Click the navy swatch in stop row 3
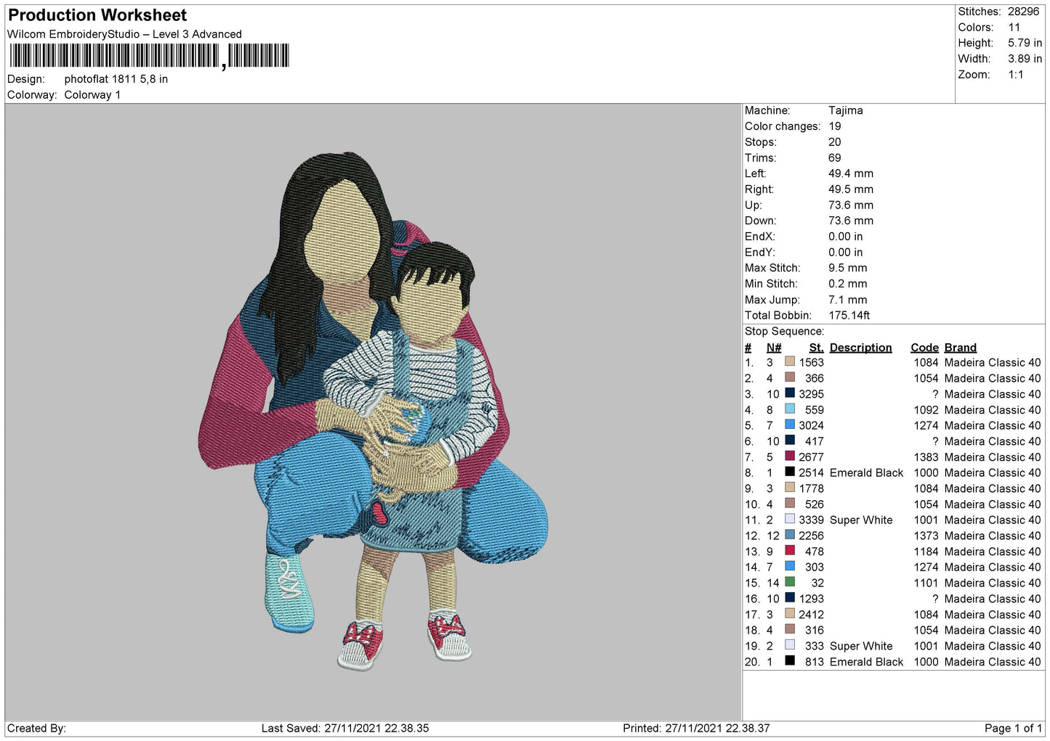This screenshot has height=741, width=1050. pos(789,393)
